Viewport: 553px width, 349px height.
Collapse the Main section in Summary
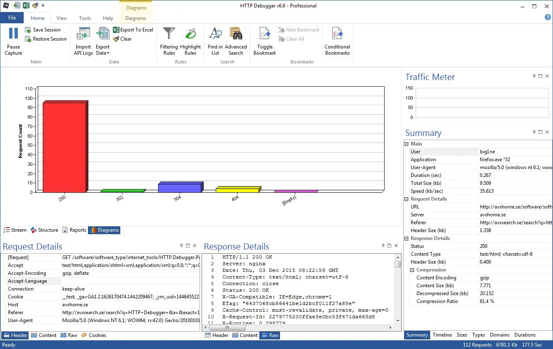pos(407,144)
